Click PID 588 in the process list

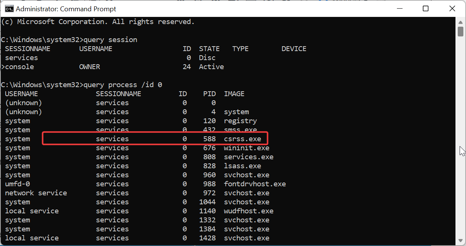[x=210, y=139]
